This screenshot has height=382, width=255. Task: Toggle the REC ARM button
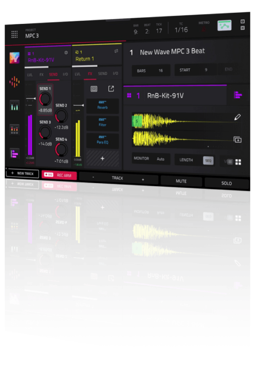[59, 175]
